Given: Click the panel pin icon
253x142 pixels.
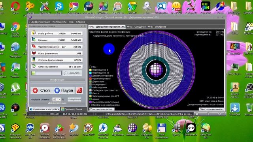Looking at the screenshot, I should pyautogui.click(x=85, y=26).
